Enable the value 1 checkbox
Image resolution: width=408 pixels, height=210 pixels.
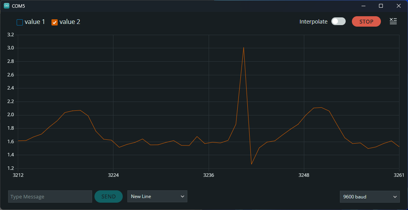pos(20,22)
